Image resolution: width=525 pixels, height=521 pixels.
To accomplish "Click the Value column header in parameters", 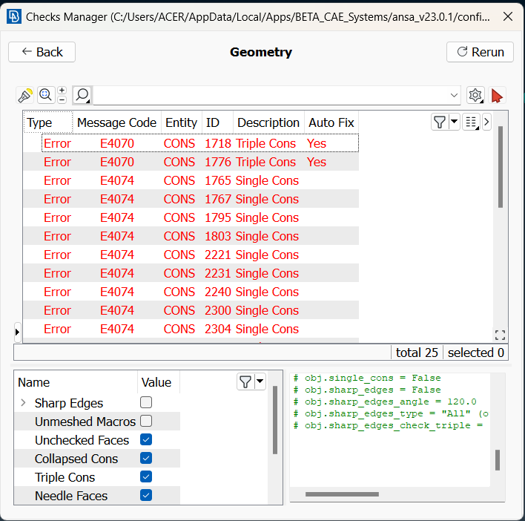I will (159, 382).
